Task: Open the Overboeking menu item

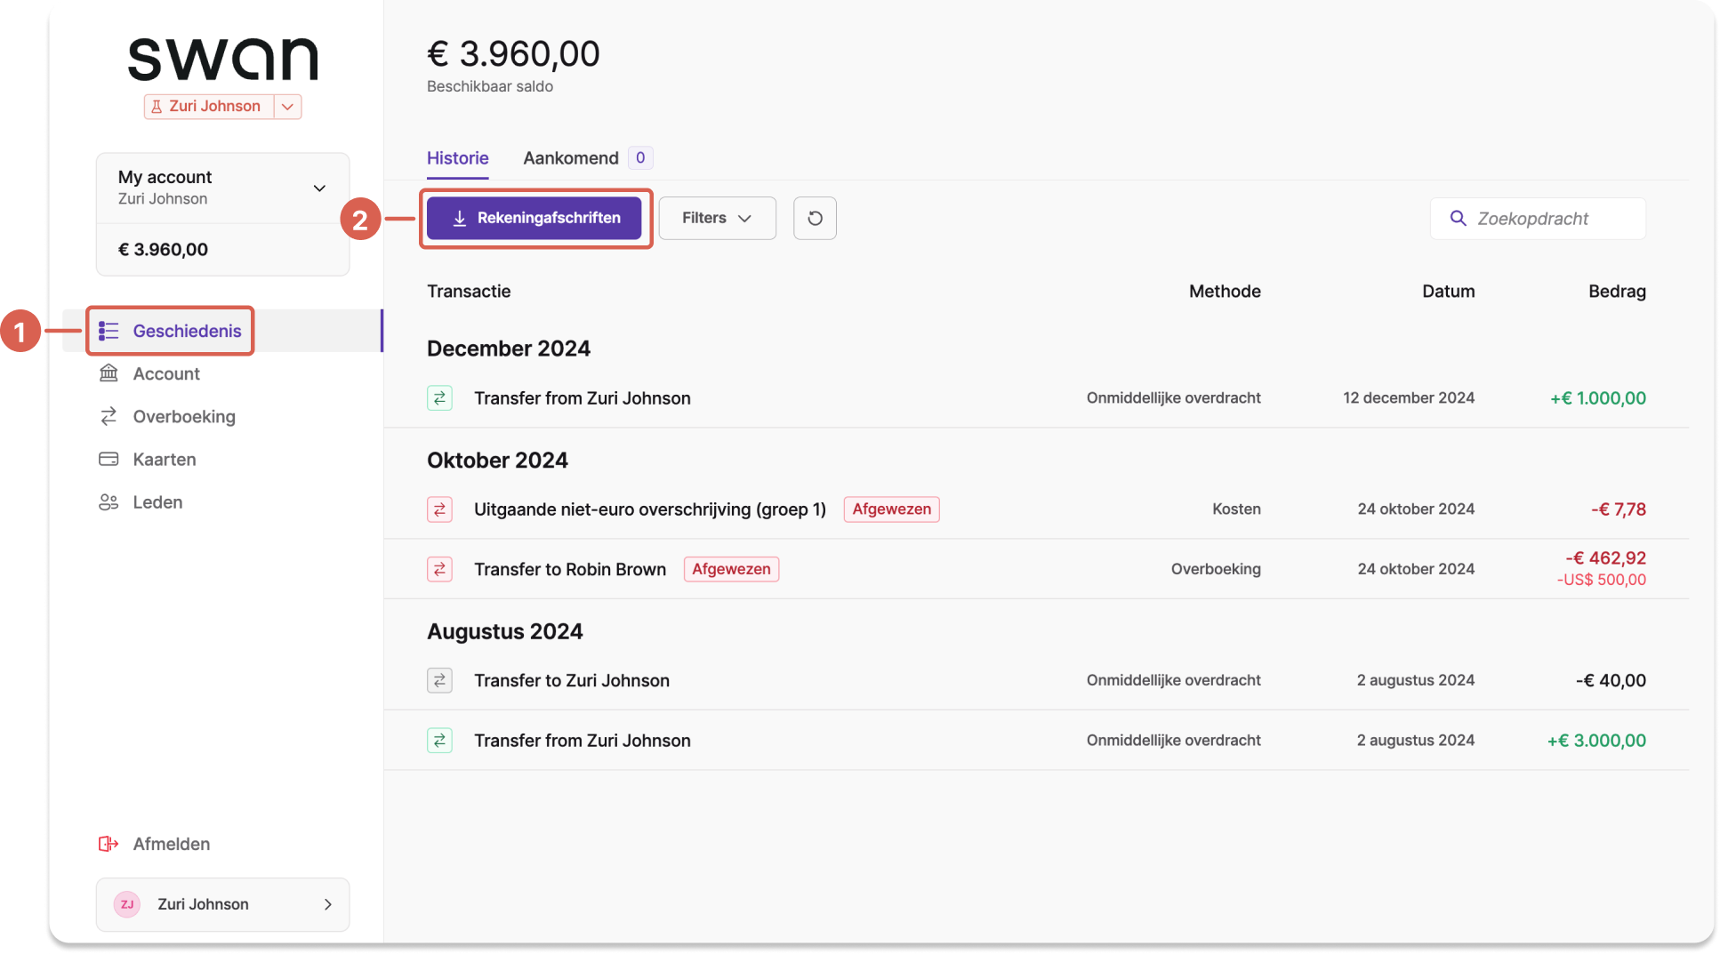Action: click(x=184, y=416)
